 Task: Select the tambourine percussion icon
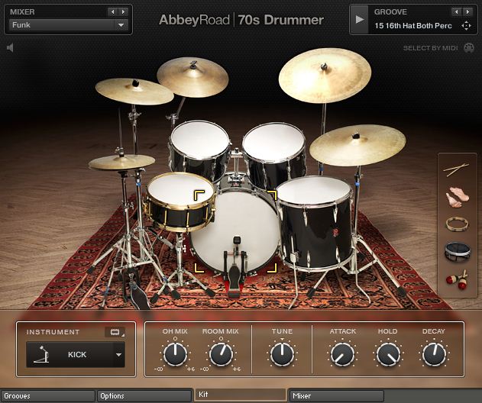click(457, 224)
